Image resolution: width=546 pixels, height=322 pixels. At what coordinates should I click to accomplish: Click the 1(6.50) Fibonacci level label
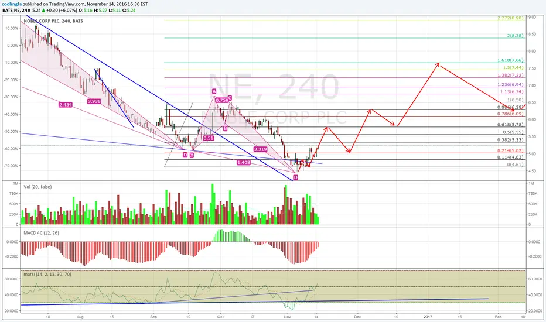[515, 100]
